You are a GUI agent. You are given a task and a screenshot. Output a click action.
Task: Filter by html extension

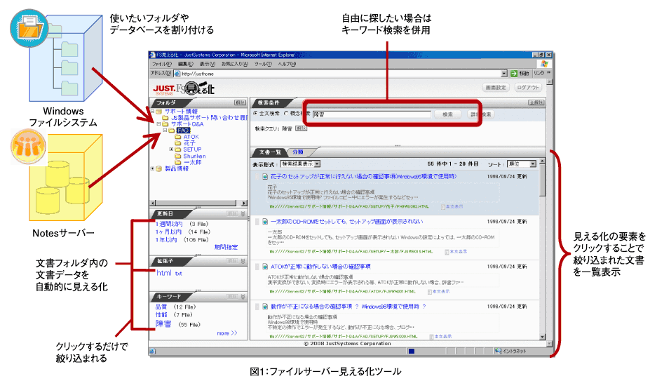[x=164, y=273]
